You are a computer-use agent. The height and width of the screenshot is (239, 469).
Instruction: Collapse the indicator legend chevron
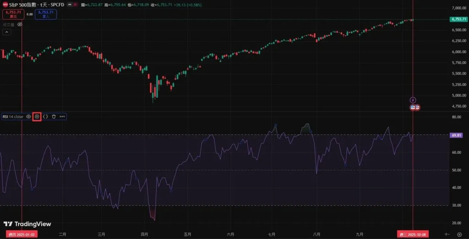click(x=6, y=32)
